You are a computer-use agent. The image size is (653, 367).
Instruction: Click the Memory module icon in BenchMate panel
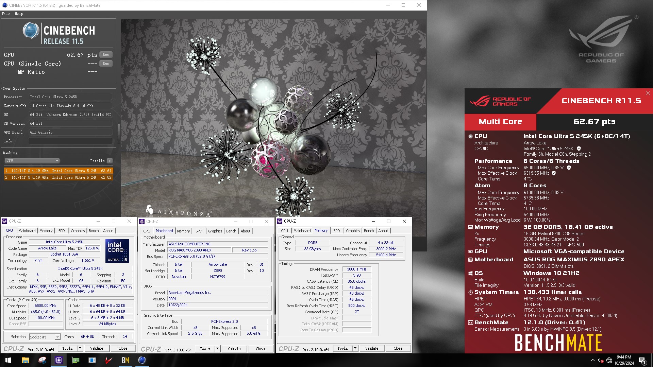tap(470, 227)
